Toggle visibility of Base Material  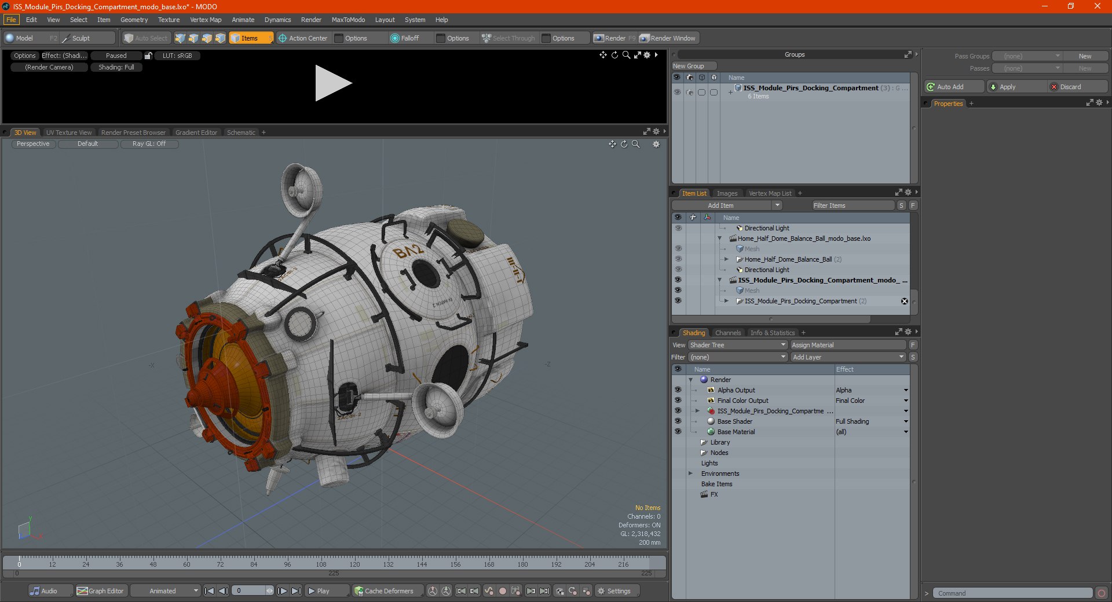[678, 432]
